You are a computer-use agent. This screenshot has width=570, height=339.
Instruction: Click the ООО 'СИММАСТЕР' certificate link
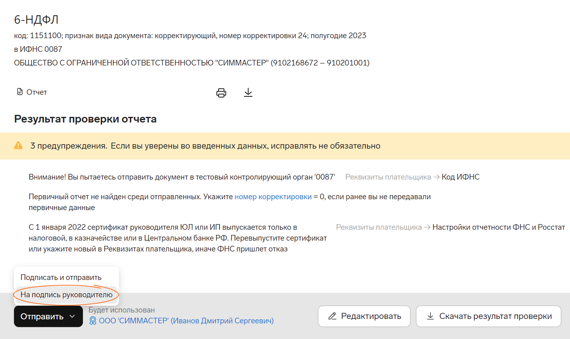[x=186, y=321]
